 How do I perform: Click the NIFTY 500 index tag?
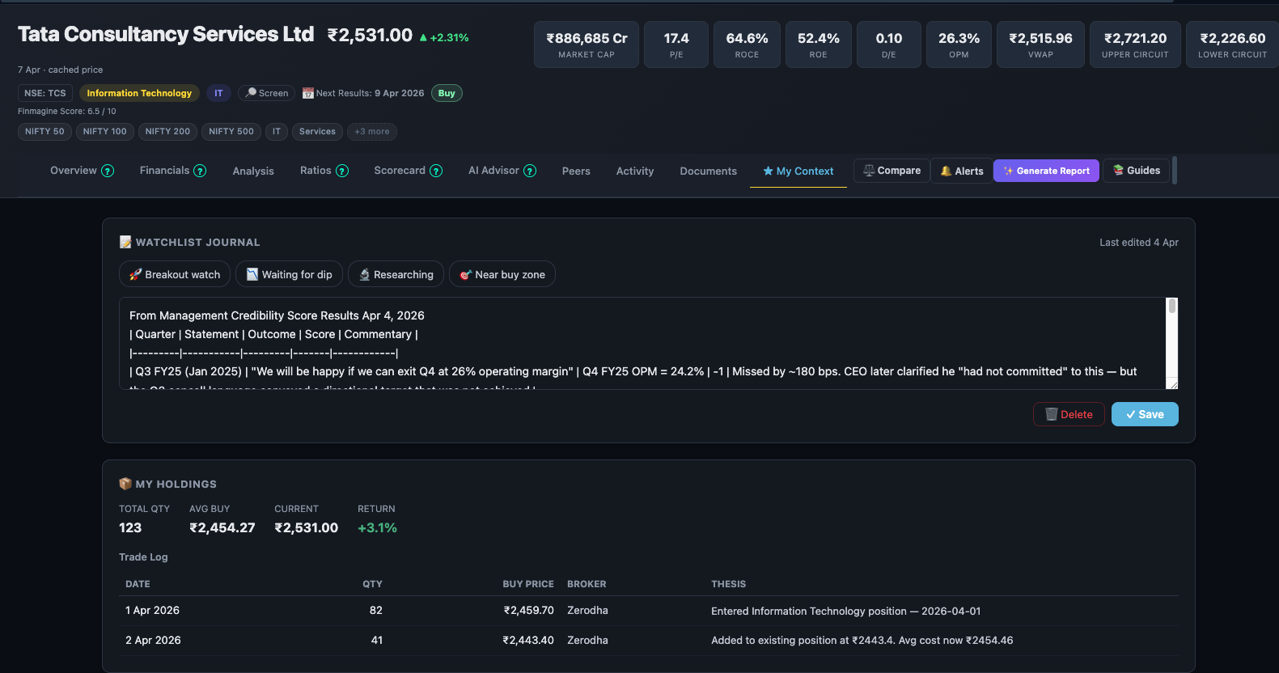tap(231, 132)
